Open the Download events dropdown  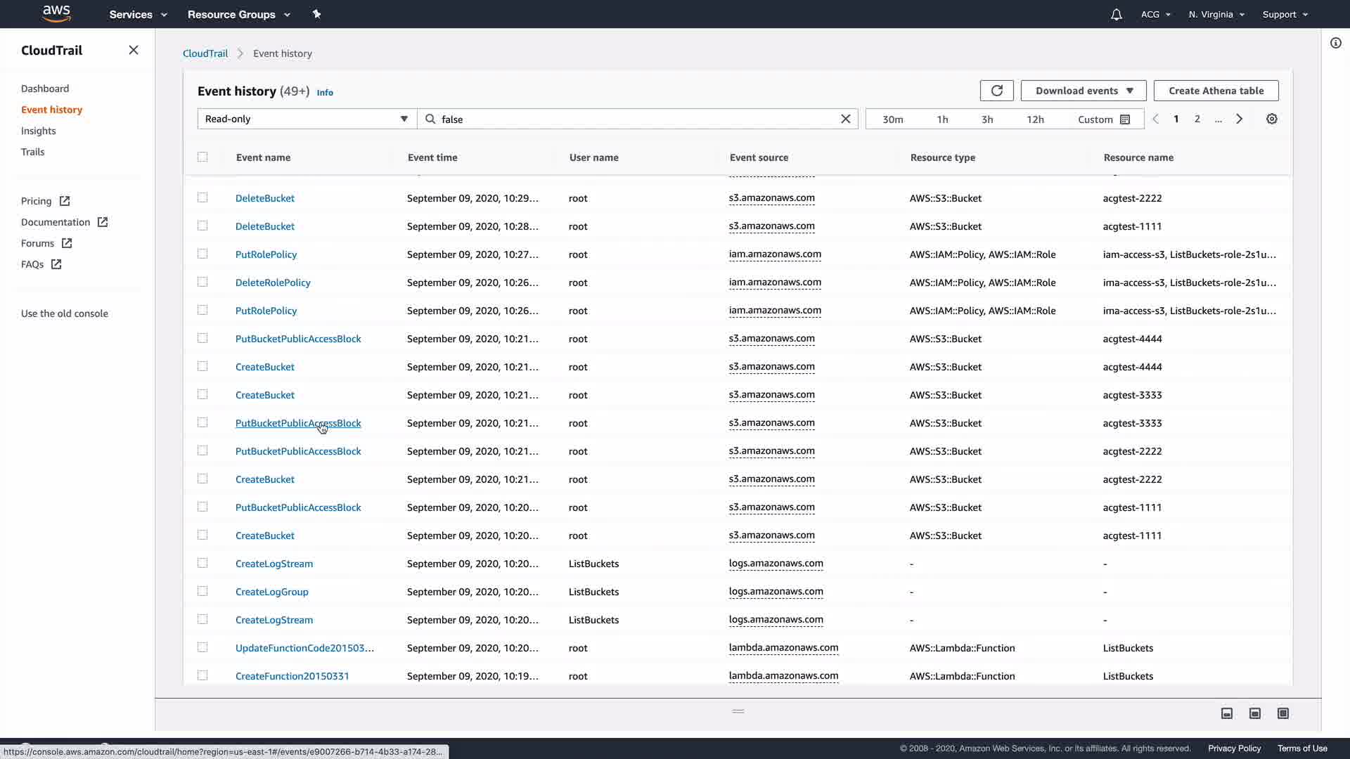point(1083,91)
